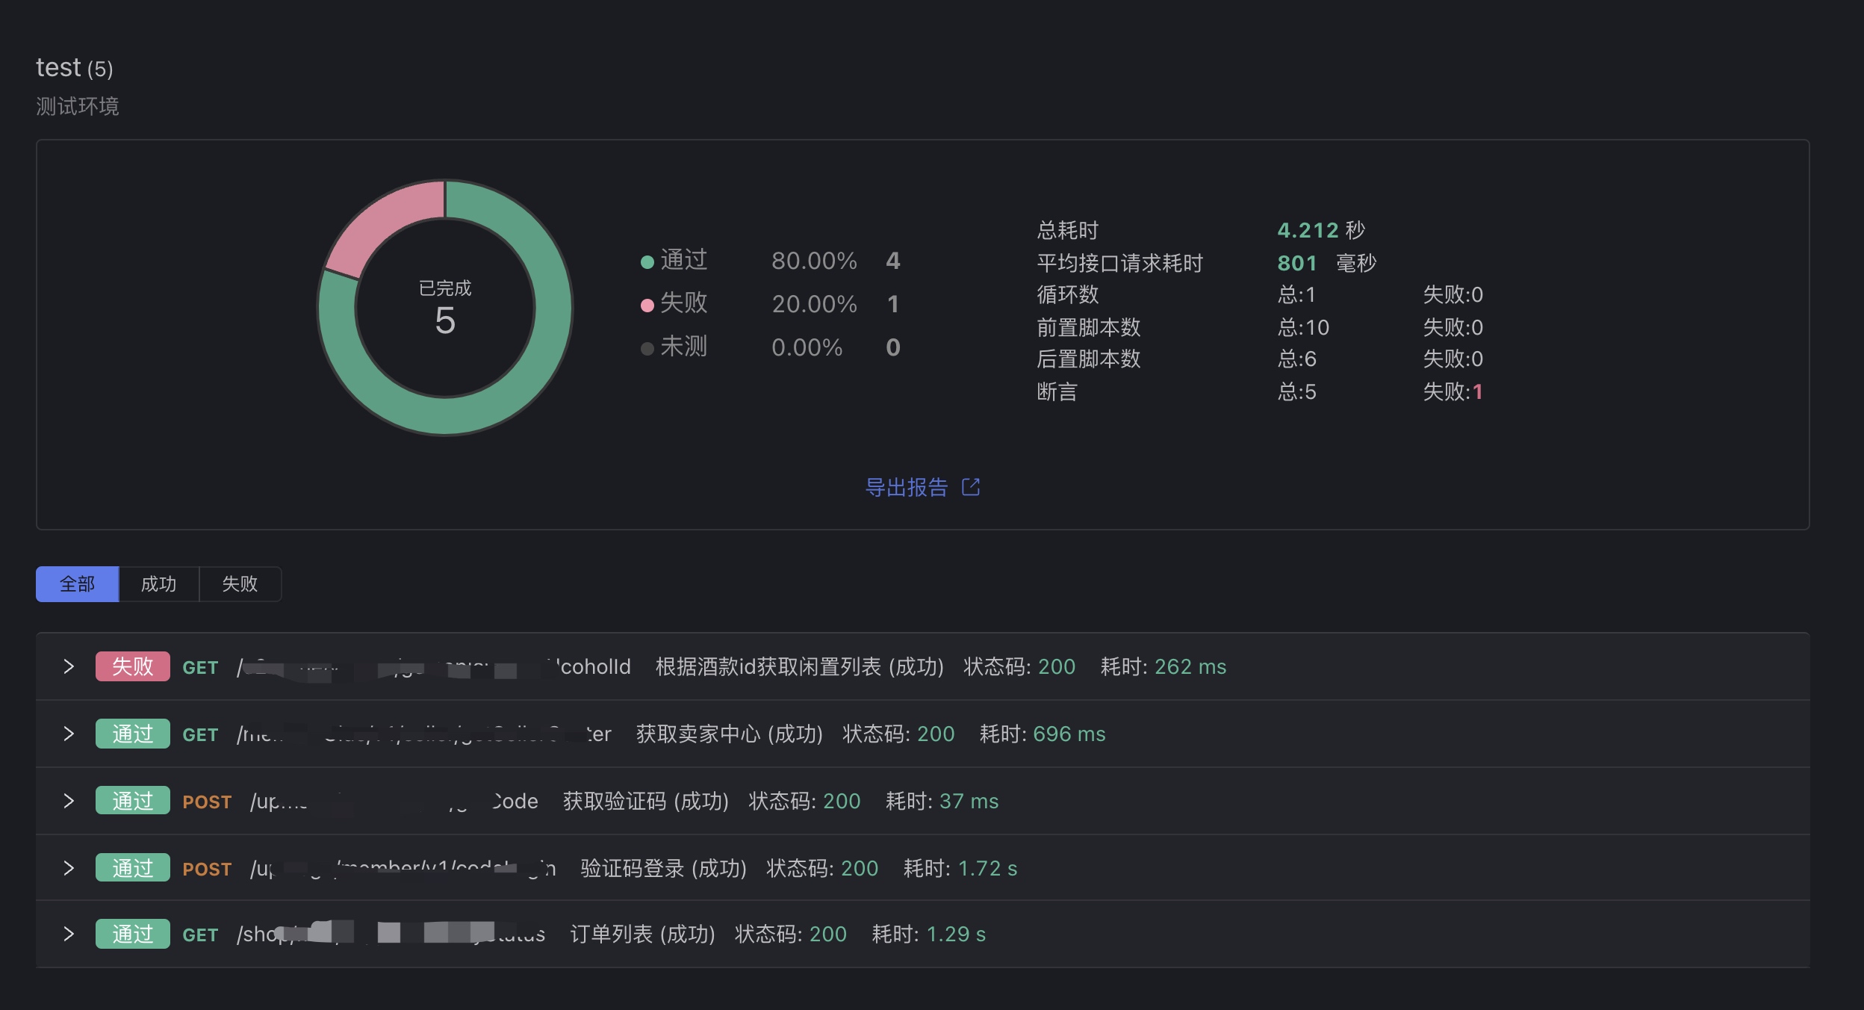Viewport: 1864px width, 1010px height.
Task: Switch to the 失败 filter tab
Action: point(240,584)
